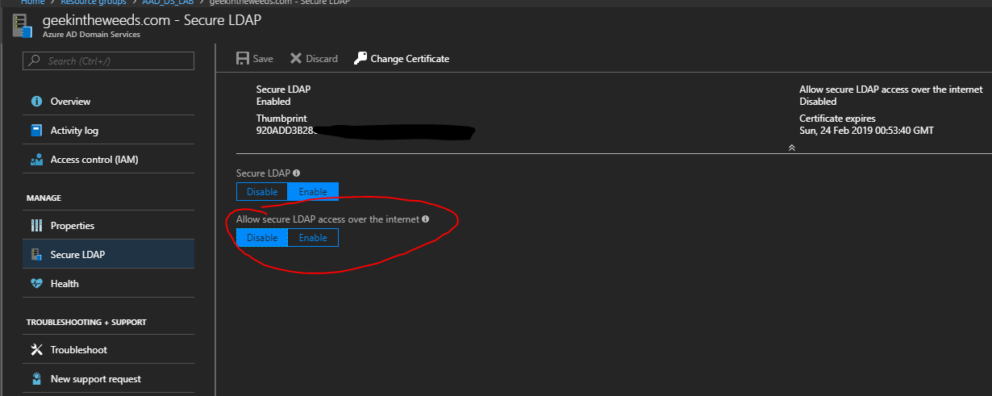The height and width of the screenshot is (396, 992).
Task: Disable secure LDAP access over the internet
Action: pyautogui.click(x=262, y=238)
